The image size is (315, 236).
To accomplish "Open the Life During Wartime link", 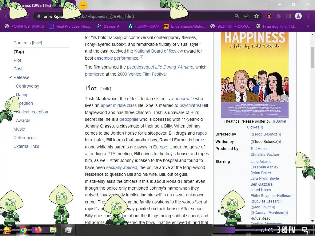I will pyautogui.click(x=174, y=67).
